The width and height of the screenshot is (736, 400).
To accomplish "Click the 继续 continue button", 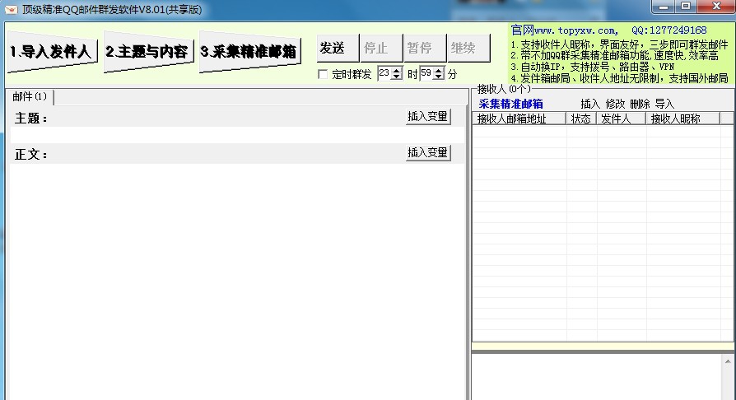I will (x=468, y=48).
